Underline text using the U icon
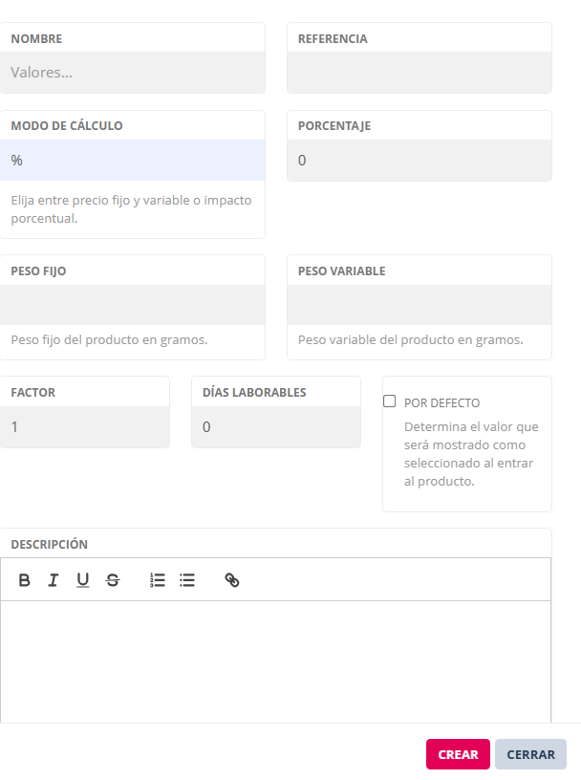The width and height of the screenshot is (581, 780). pos(83,580)
